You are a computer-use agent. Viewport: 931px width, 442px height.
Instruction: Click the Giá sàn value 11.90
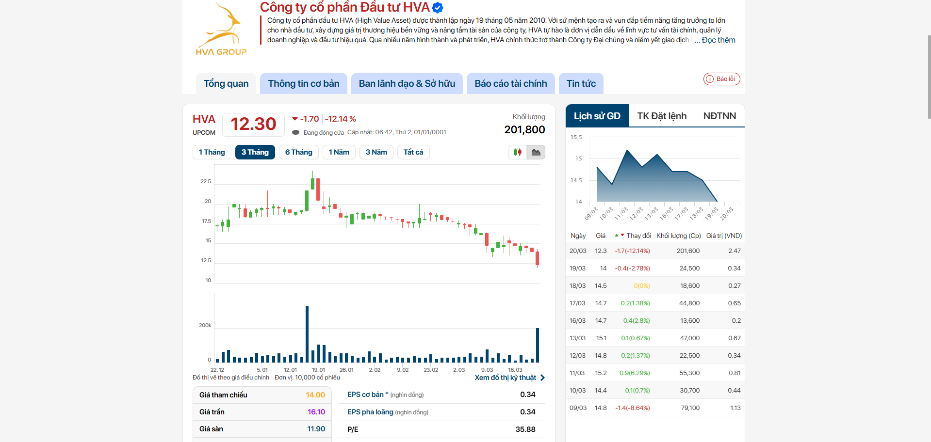tap(316, 429)
